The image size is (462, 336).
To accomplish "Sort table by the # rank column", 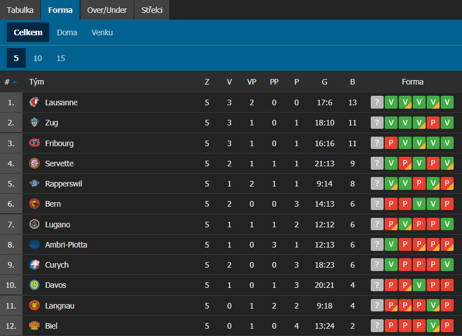I will (x=8, y=82).
